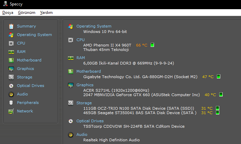Open the Yardım menu
The width and height of the screenshot is (241, 144).
46,13
